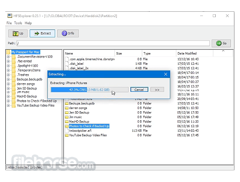Click date 05/12/16 17:45 cell
This screenshot has height=182, width=240.
coord(188,135)
